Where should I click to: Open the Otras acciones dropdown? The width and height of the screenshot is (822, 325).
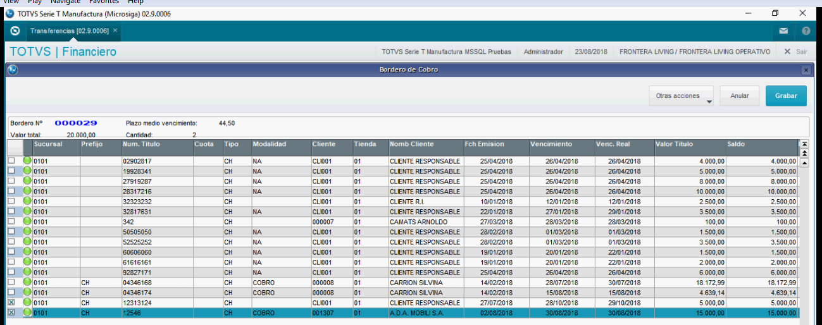681,96
